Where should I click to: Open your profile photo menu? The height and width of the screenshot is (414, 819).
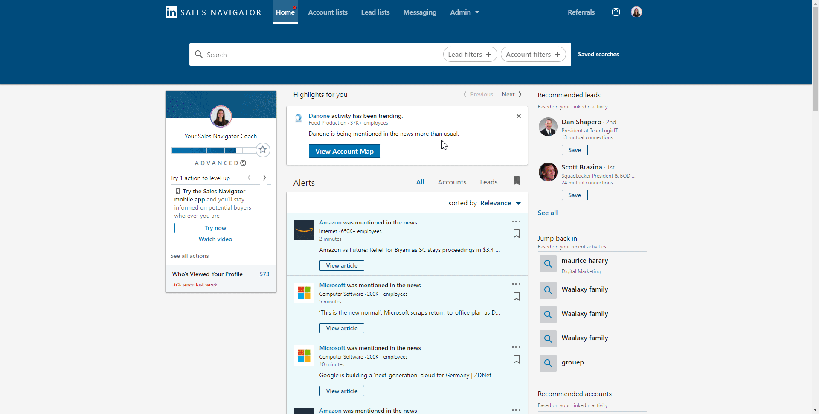(636, 12)
